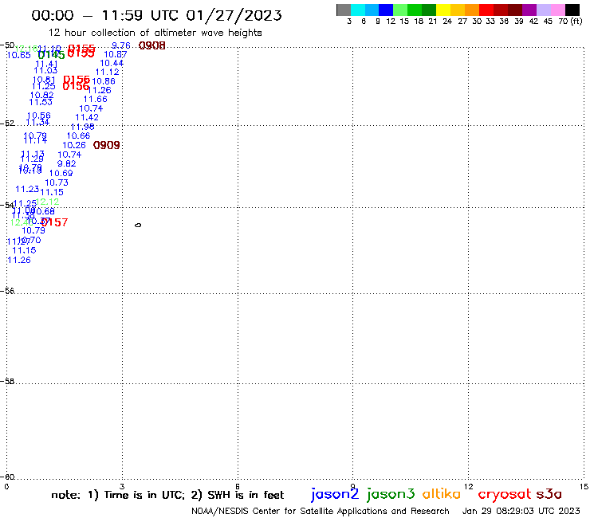Pick the pink 70 ft legend swatch
The height and width of the screenshot is (518, 590).
click(557, 10)
